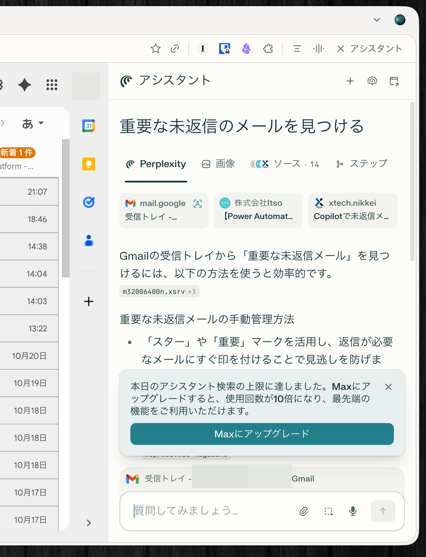Open Google Keep in the side panel
Viewport: 426px width, 557px height.
89,164
